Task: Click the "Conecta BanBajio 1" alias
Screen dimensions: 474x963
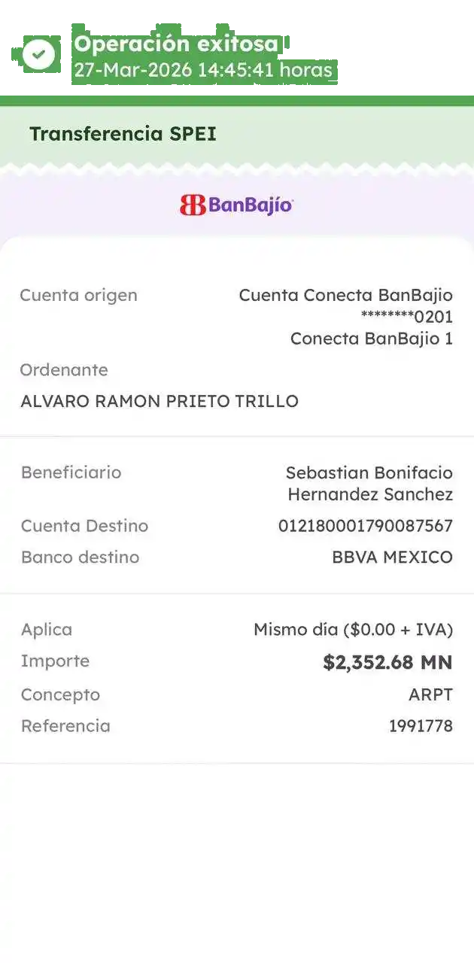Action: pyautogui.click(x=371, y=339)
